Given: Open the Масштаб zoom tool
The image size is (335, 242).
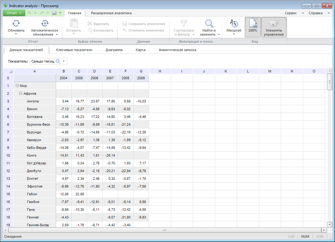Looking at the screenshot, I should (x=234, y=24).
